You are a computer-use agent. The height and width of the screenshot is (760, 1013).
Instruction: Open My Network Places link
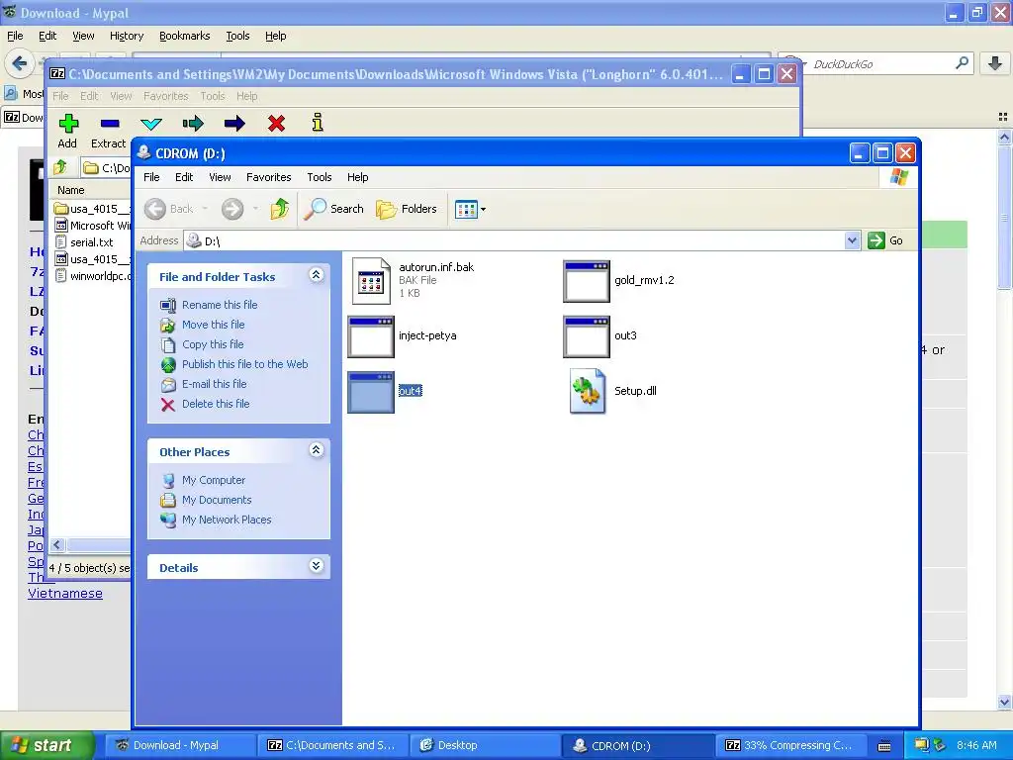pyautogui.click(x=227, y=520)
